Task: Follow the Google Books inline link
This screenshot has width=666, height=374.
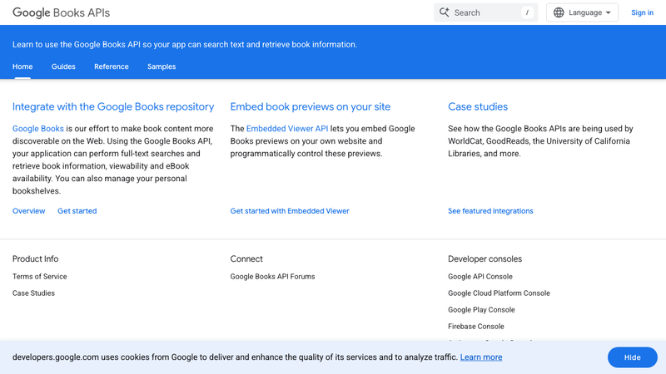Action: (37, 129)
